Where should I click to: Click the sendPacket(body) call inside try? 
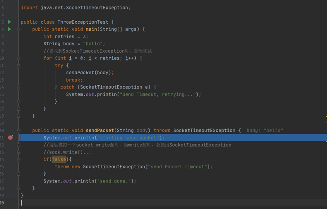[x=90, y=73]
